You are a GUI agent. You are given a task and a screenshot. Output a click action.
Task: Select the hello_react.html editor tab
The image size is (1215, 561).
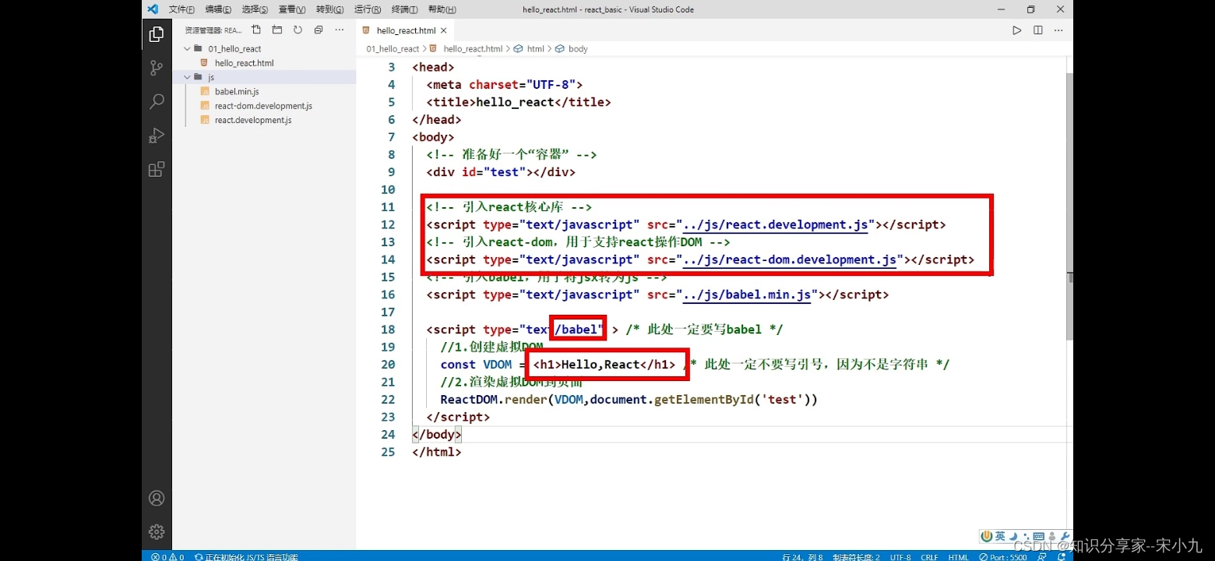[x=405, y=30]
